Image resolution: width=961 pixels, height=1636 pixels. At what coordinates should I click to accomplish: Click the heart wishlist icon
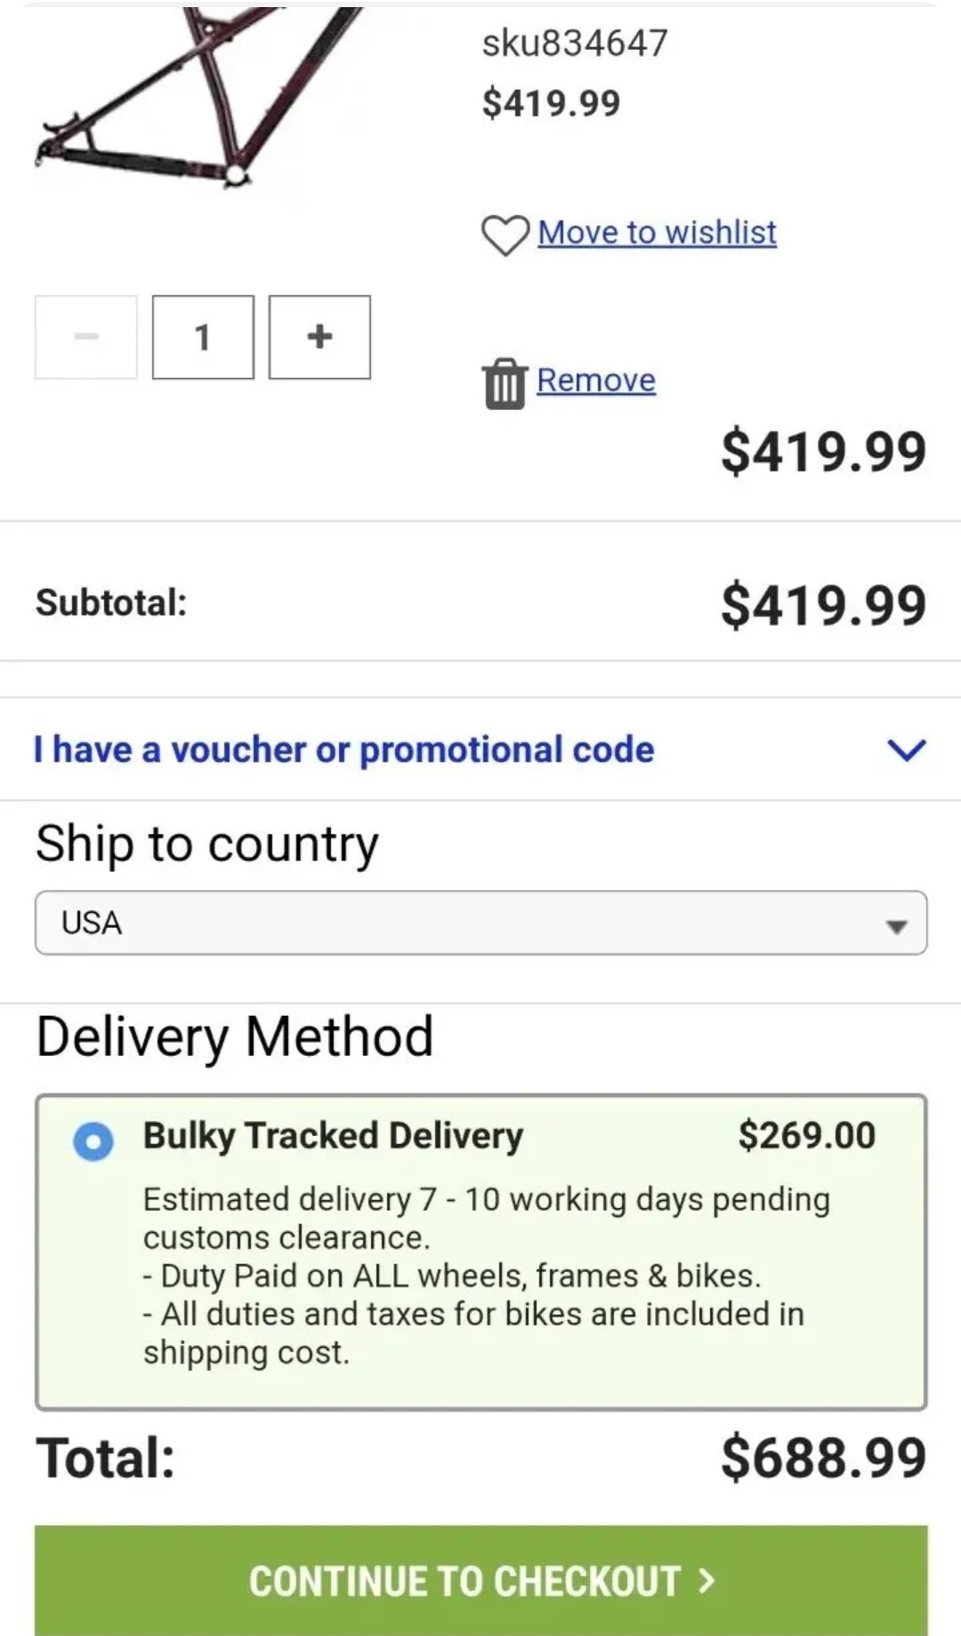coord(505,235)
